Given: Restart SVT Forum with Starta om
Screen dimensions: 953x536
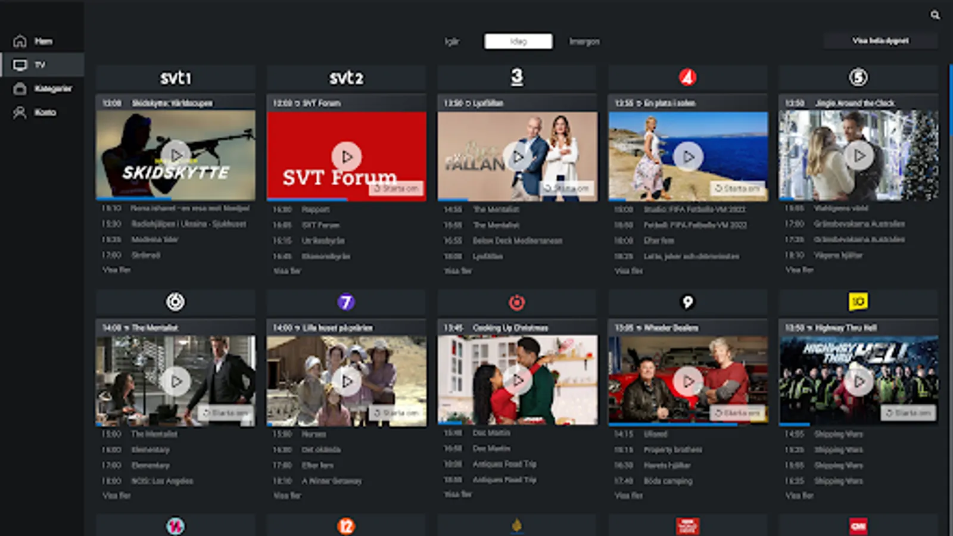Looking at the screenshot, I should coord(396,188).
